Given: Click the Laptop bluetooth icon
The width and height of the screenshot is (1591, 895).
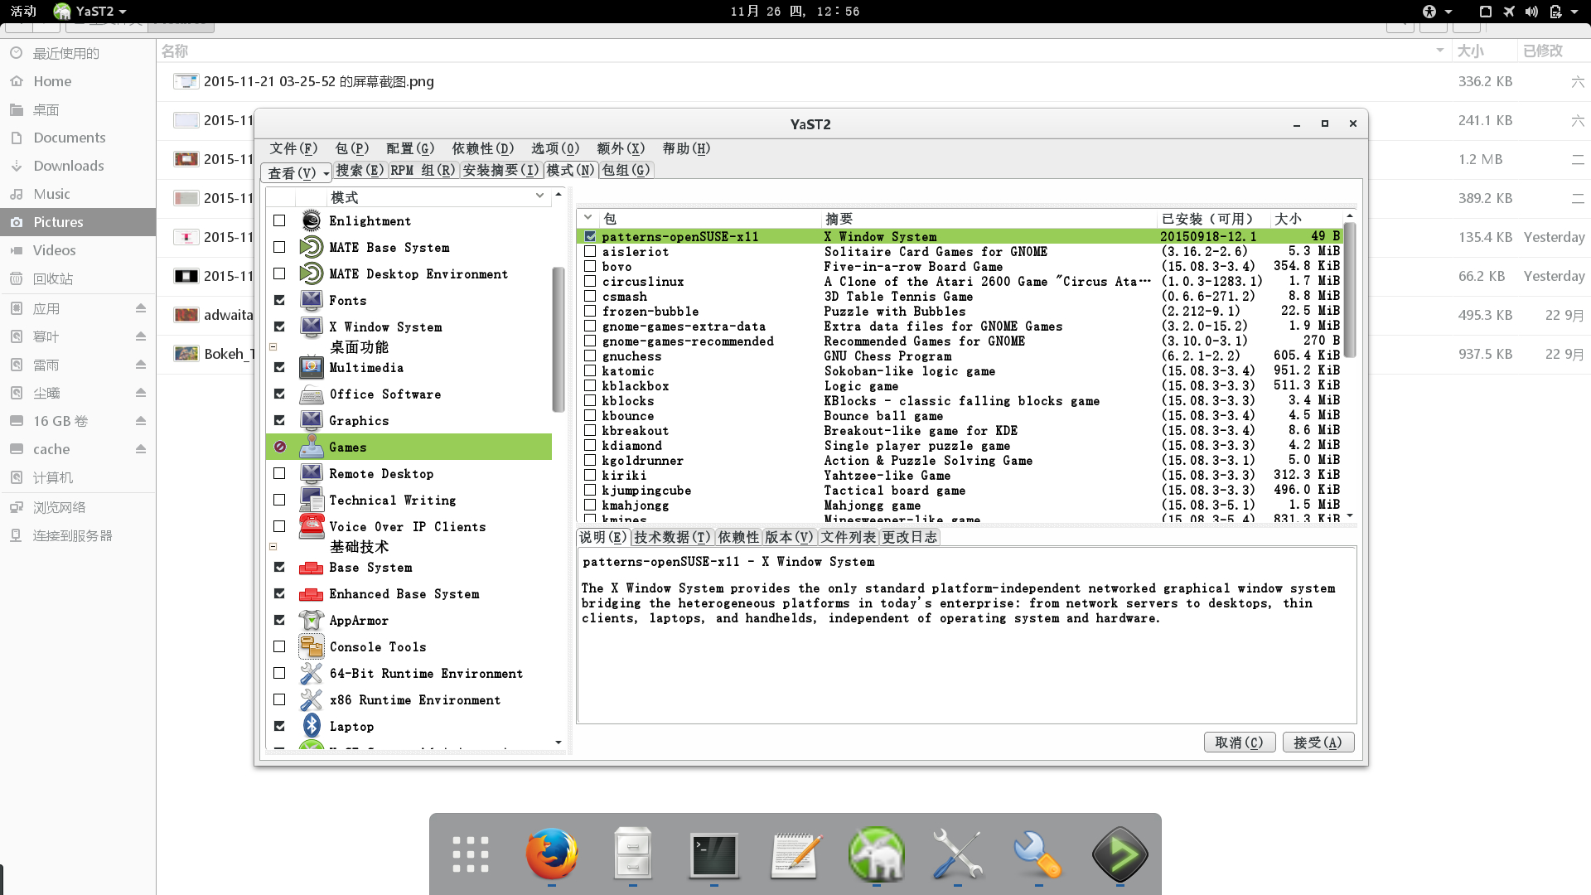Looking at the screenshot, I should 312,726.
